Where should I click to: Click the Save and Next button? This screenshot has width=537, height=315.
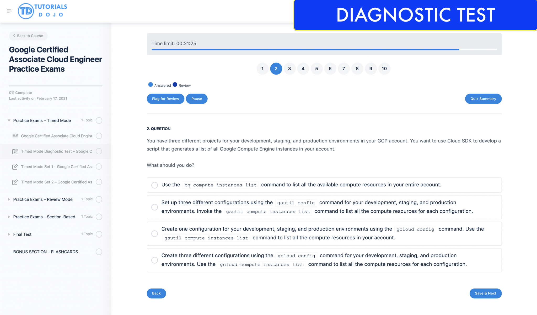pyautogui.click(x=486, y=293)
